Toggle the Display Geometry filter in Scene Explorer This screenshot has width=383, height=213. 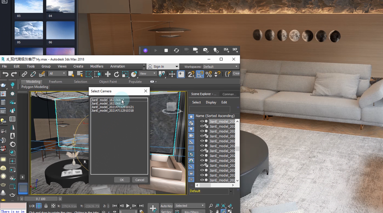pyautogui.click(x=191, y=117)
